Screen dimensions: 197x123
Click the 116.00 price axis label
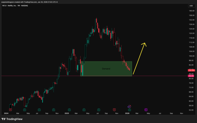(192, 38)
